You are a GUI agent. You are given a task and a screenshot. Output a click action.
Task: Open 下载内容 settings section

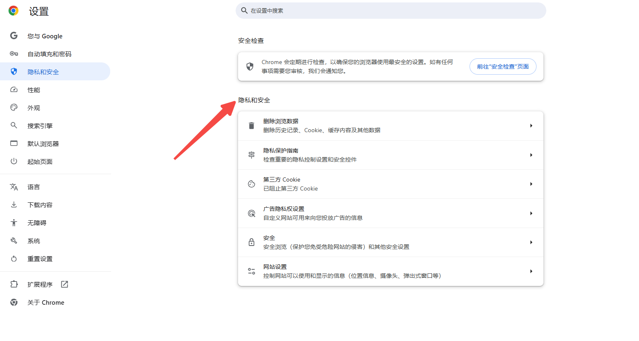tap(55, 205)
